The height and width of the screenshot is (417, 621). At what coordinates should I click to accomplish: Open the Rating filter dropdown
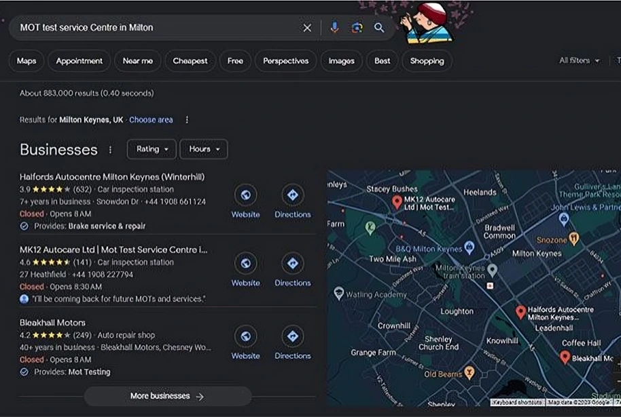pyautogui.click(x=151, y=149)
